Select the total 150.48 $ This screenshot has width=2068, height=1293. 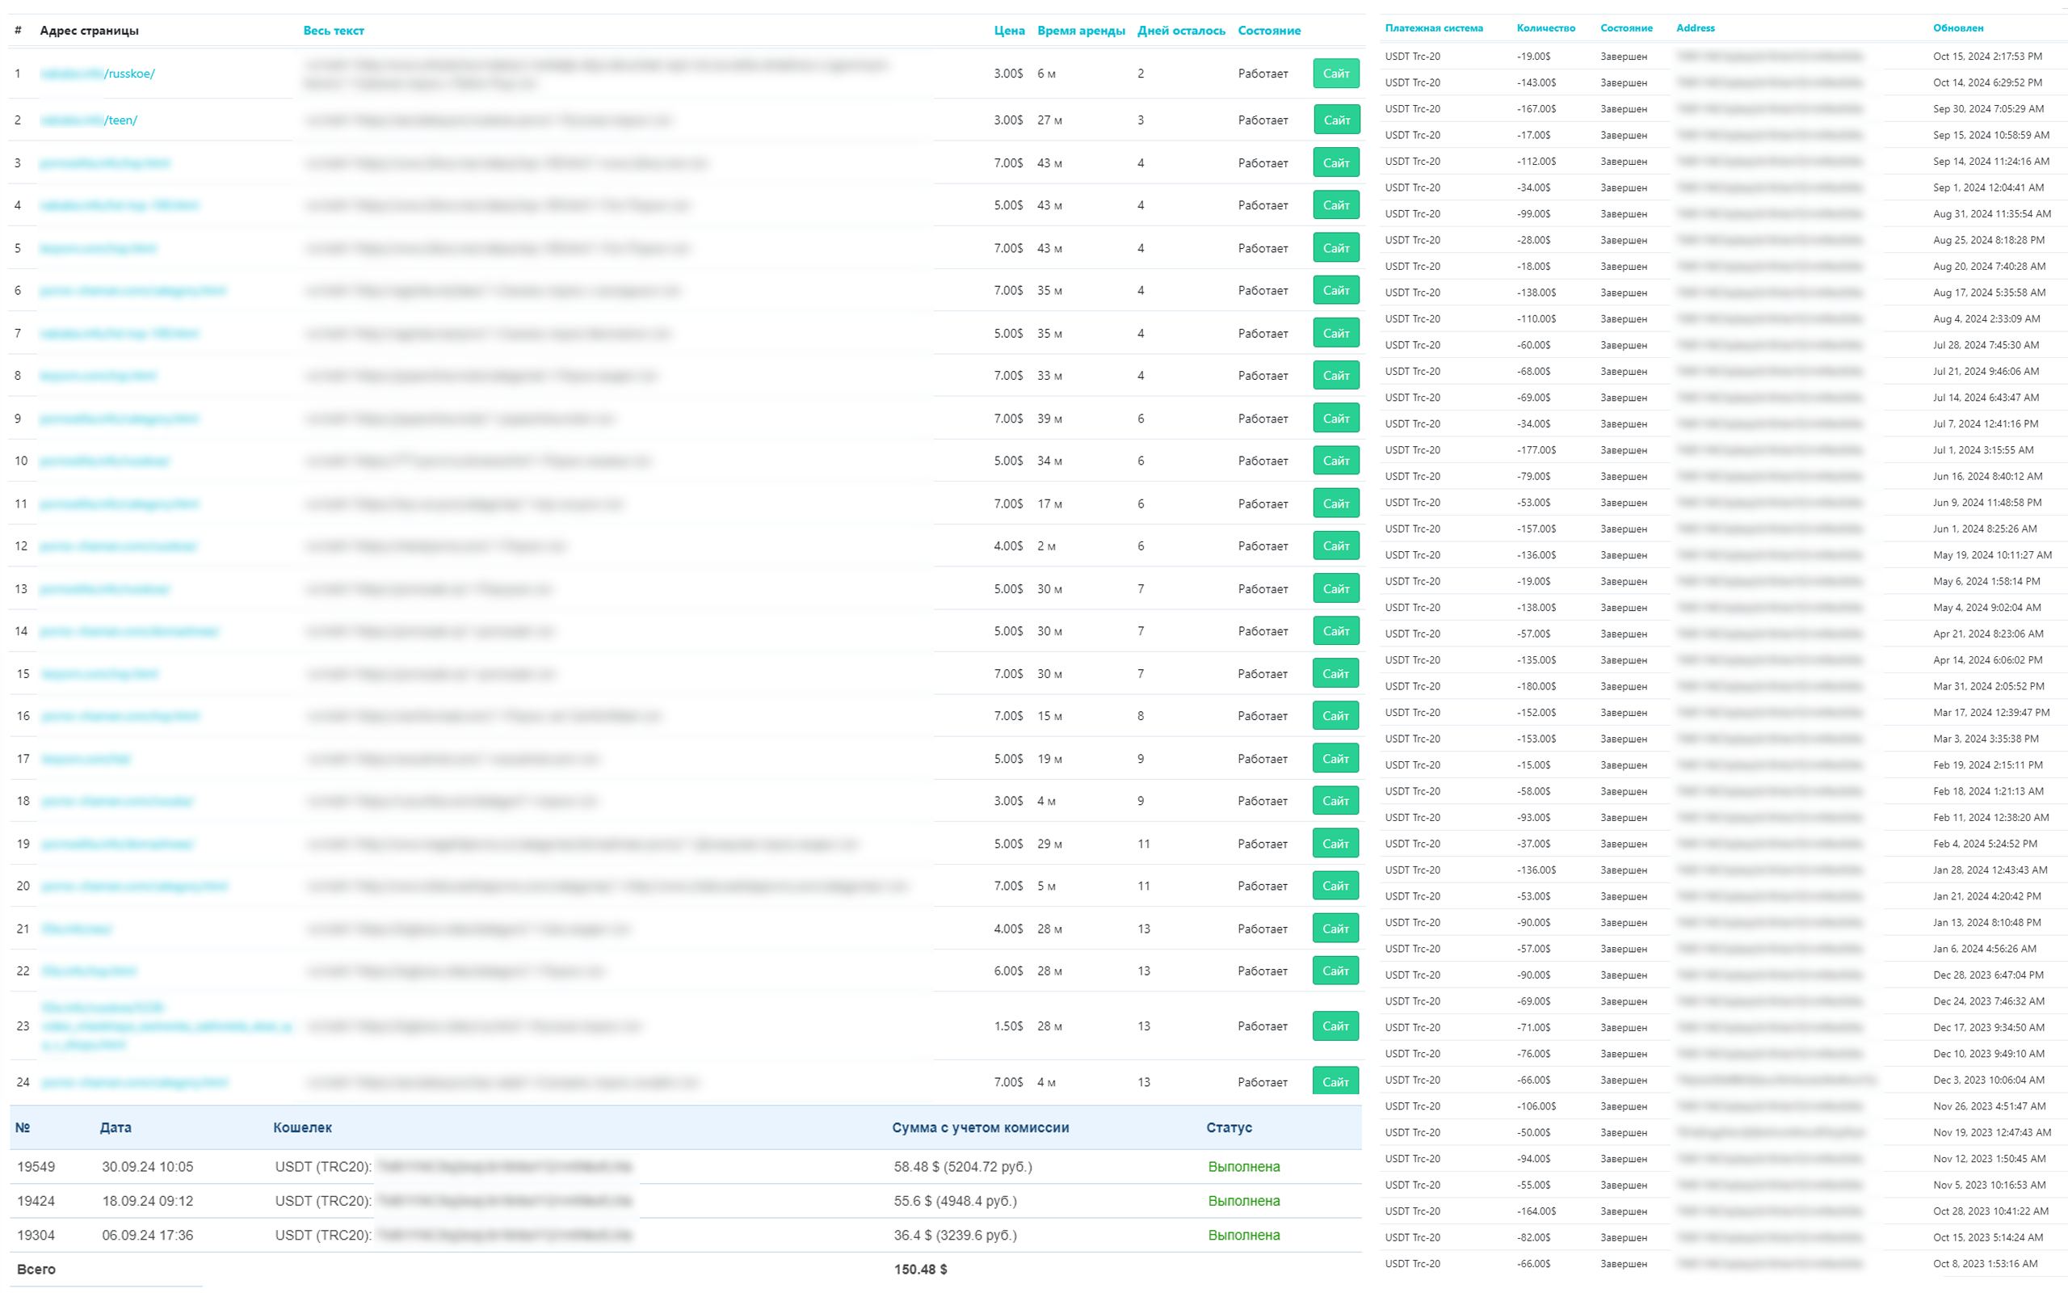[920, 1269]
